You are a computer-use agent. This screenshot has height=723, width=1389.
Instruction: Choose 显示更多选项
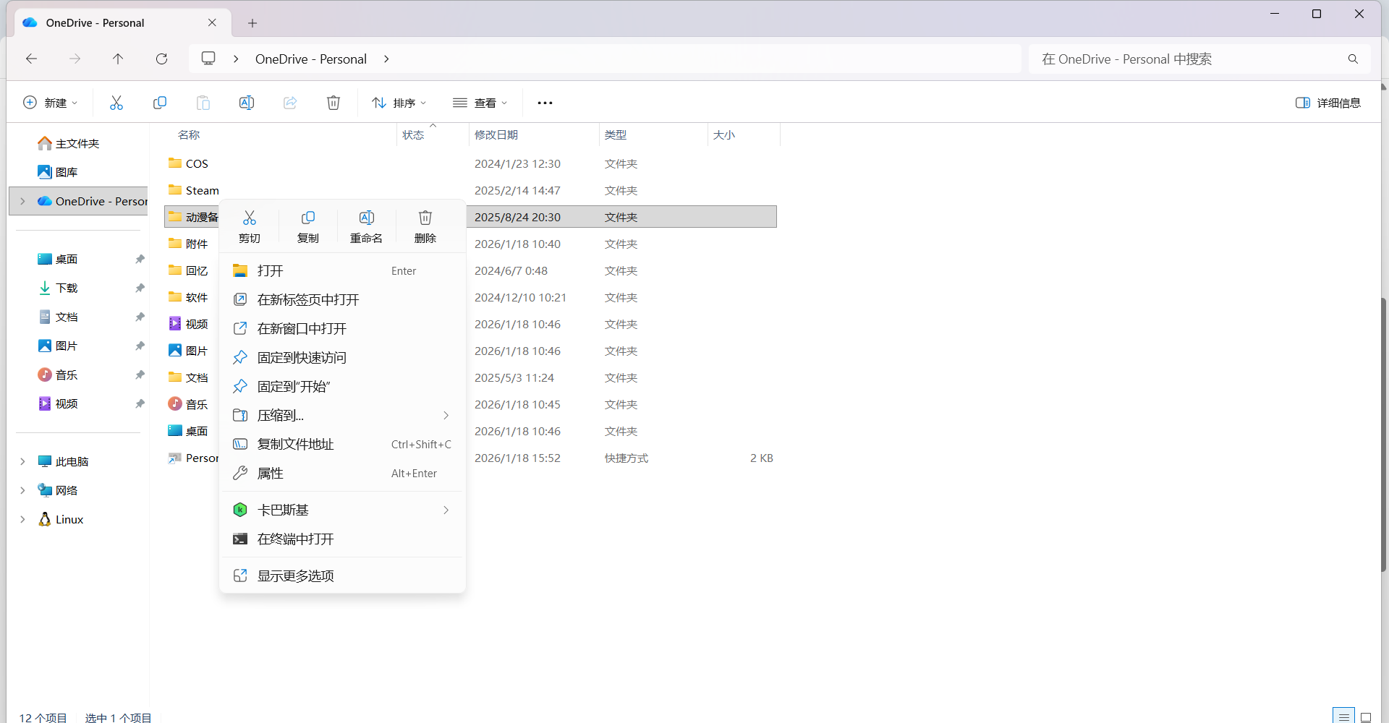(x=342, y=576)
